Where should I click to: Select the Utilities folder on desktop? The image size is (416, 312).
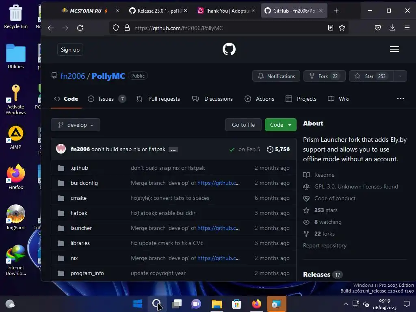point(16,56)
